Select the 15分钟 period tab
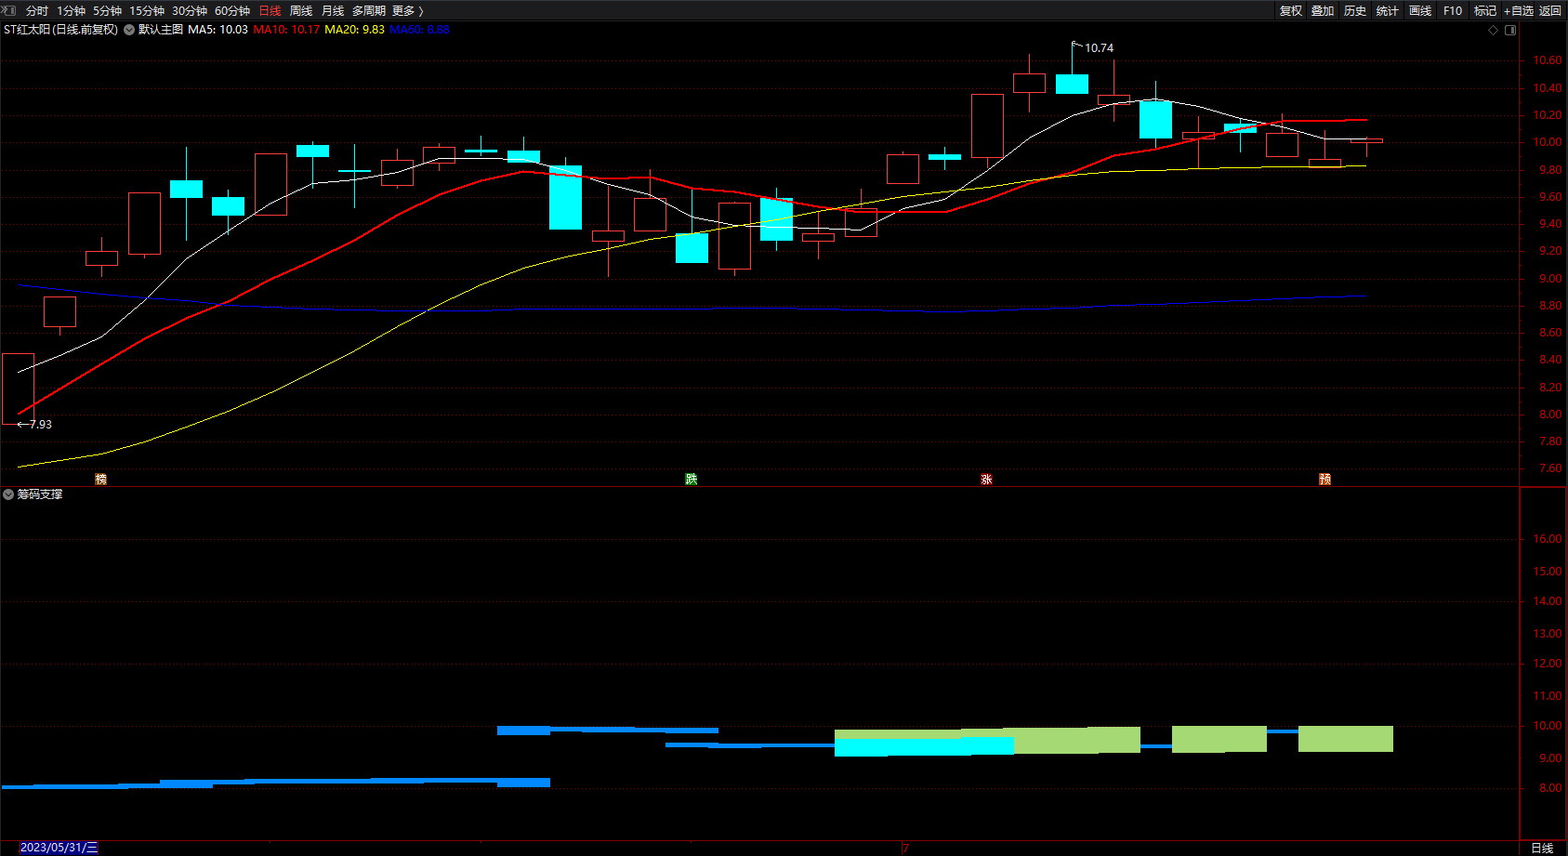The height and width of the screenshot is (856, 1568). (147, 11)
